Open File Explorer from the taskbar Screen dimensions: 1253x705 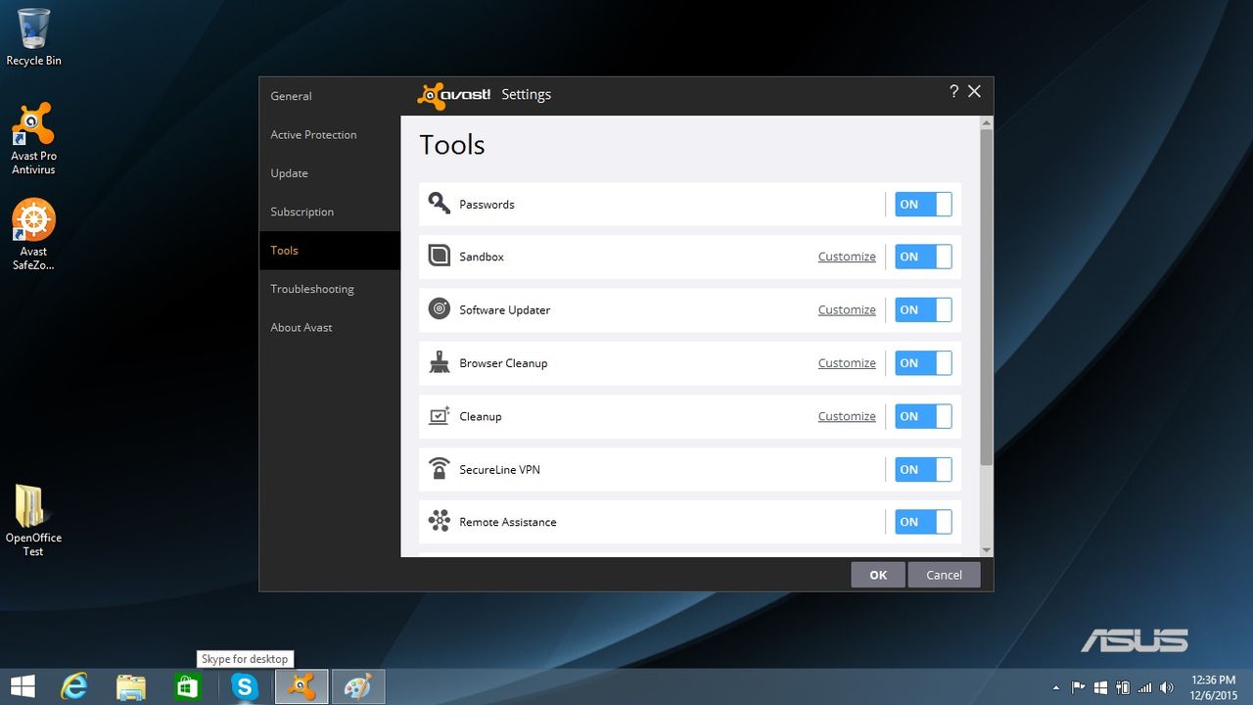(130, 686)
